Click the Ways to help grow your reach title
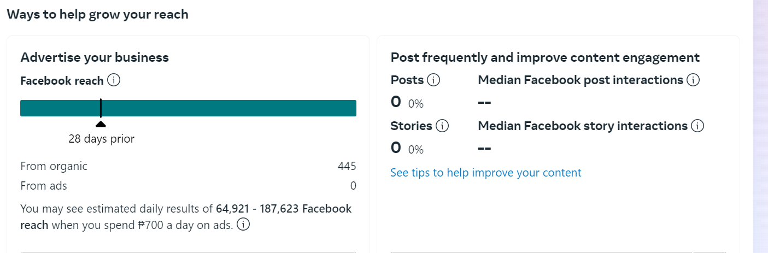The width and height of the screenshot is (768, 253). click(97, 14)
